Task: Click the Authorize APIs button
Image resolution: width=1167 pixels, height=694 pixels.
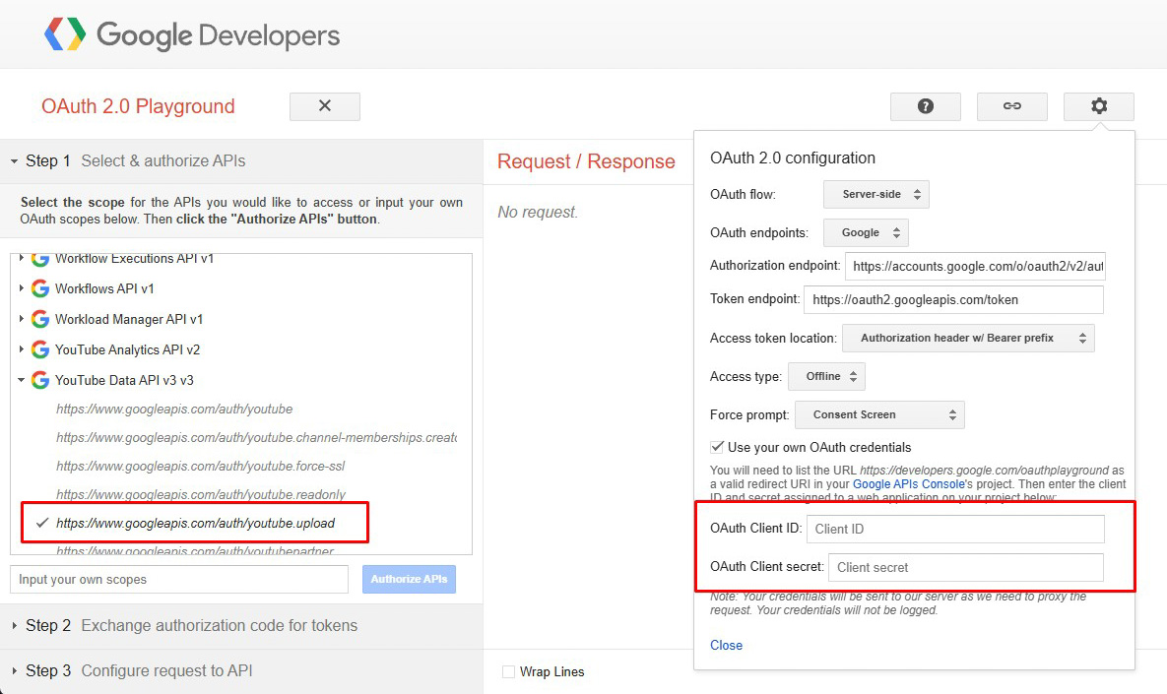Action: [x=410, y=580]
